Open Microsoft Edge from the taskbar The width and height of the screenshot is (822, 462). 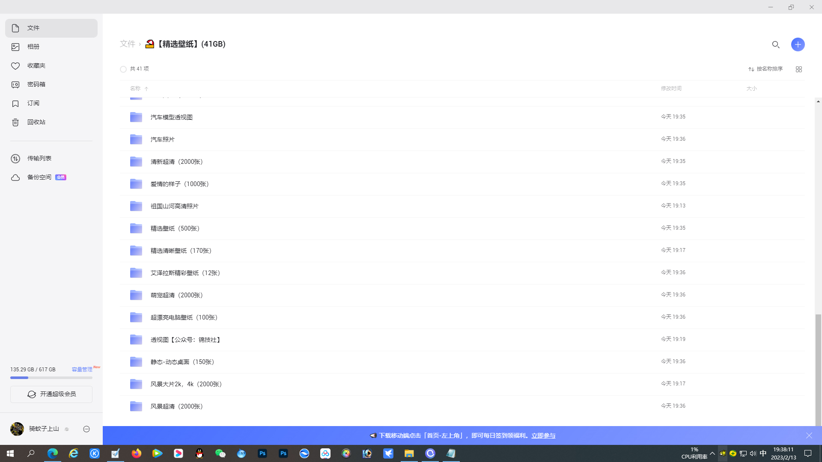(53, 453)
